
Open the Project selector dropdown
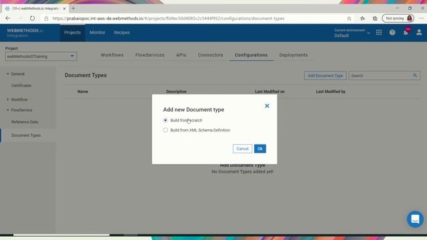(x=41, y=56)
